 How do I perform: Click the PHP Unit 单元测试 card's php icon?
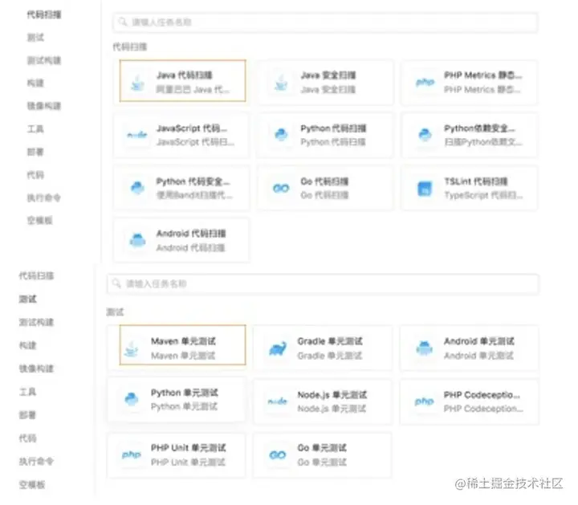click(132, 454)
